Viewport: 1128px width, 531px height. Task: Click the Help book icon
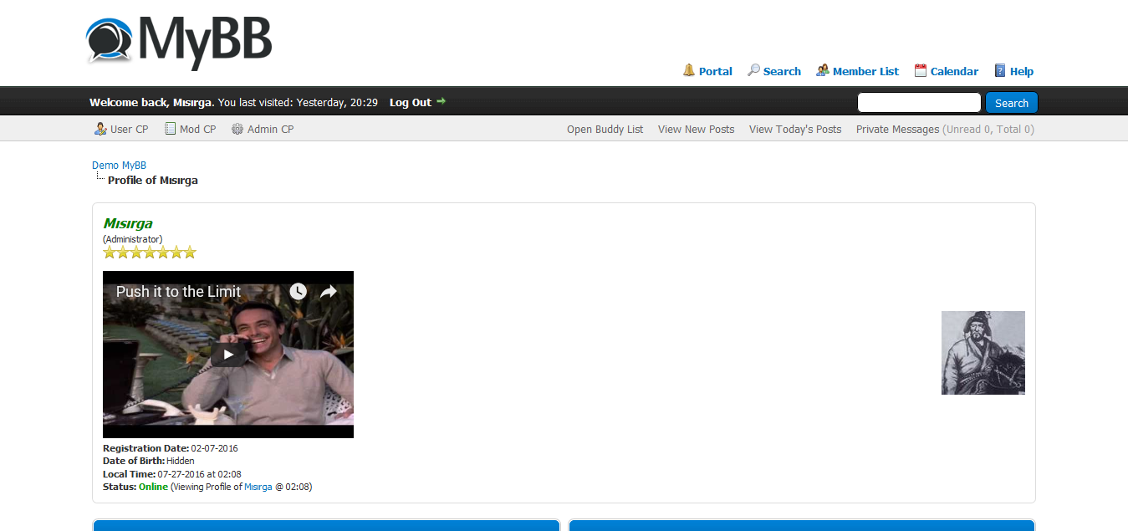tap(1000, 70)
